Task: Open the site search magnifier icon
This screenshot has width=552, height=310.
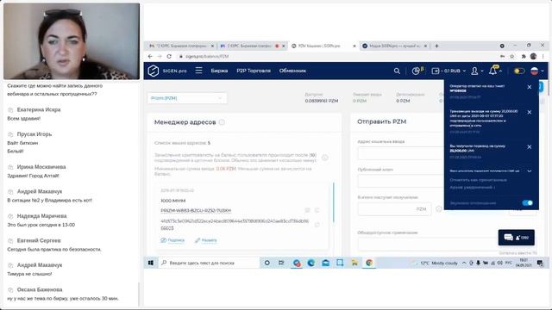Action: (397, 71)
